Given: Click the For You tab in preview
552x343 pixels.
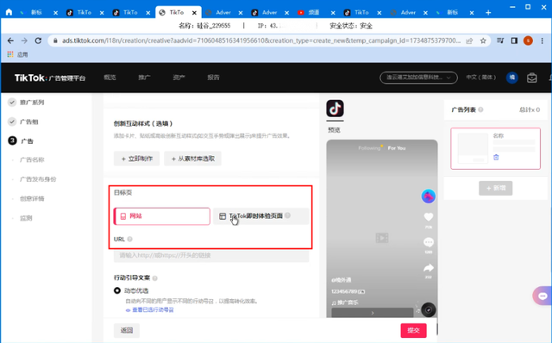Looking at the screenshot, I should (x=397, y=148).
